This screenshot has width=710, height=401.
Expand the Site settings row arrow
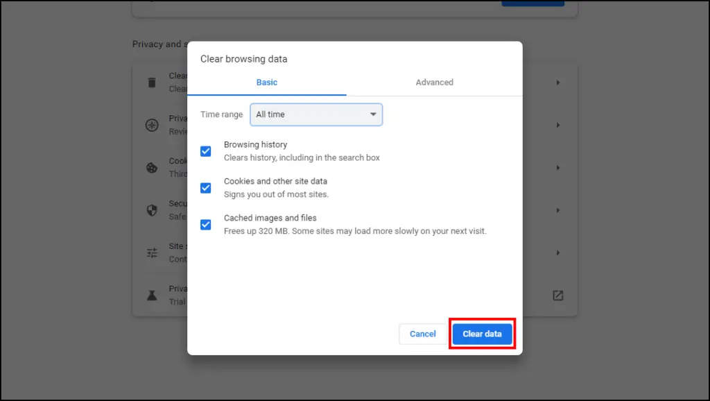[x=558, y=253]
